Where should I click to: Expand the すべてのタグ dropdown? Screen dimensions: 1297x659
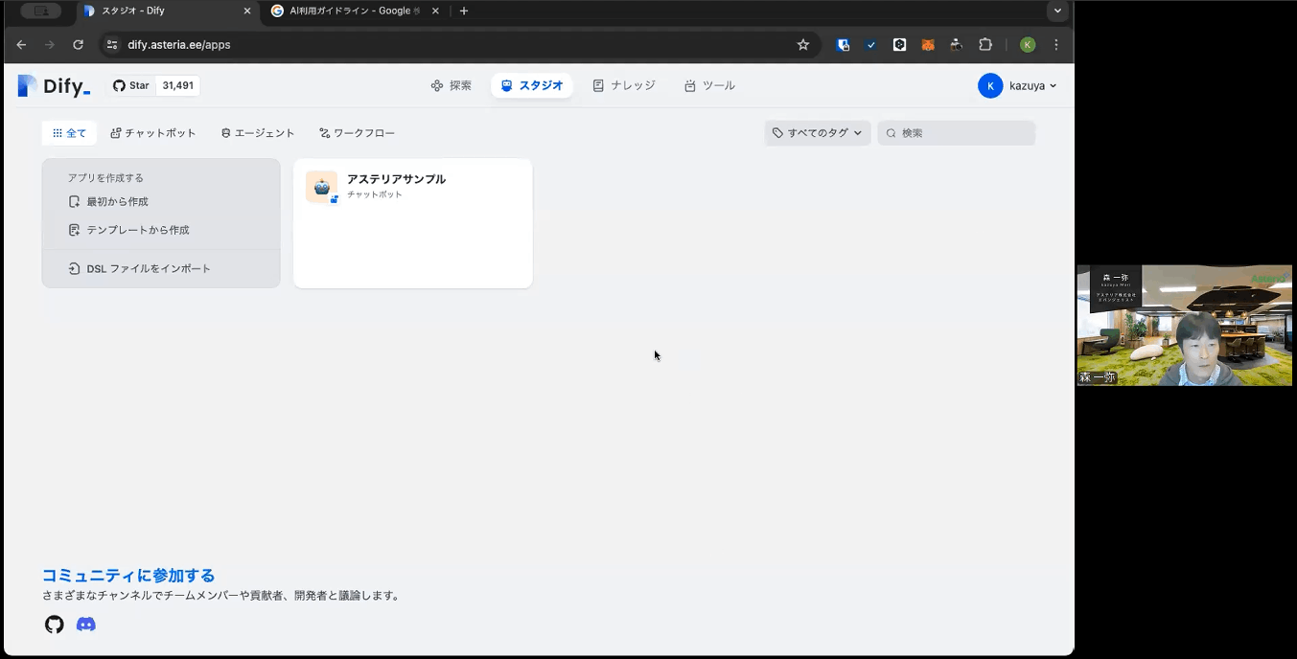818,133
